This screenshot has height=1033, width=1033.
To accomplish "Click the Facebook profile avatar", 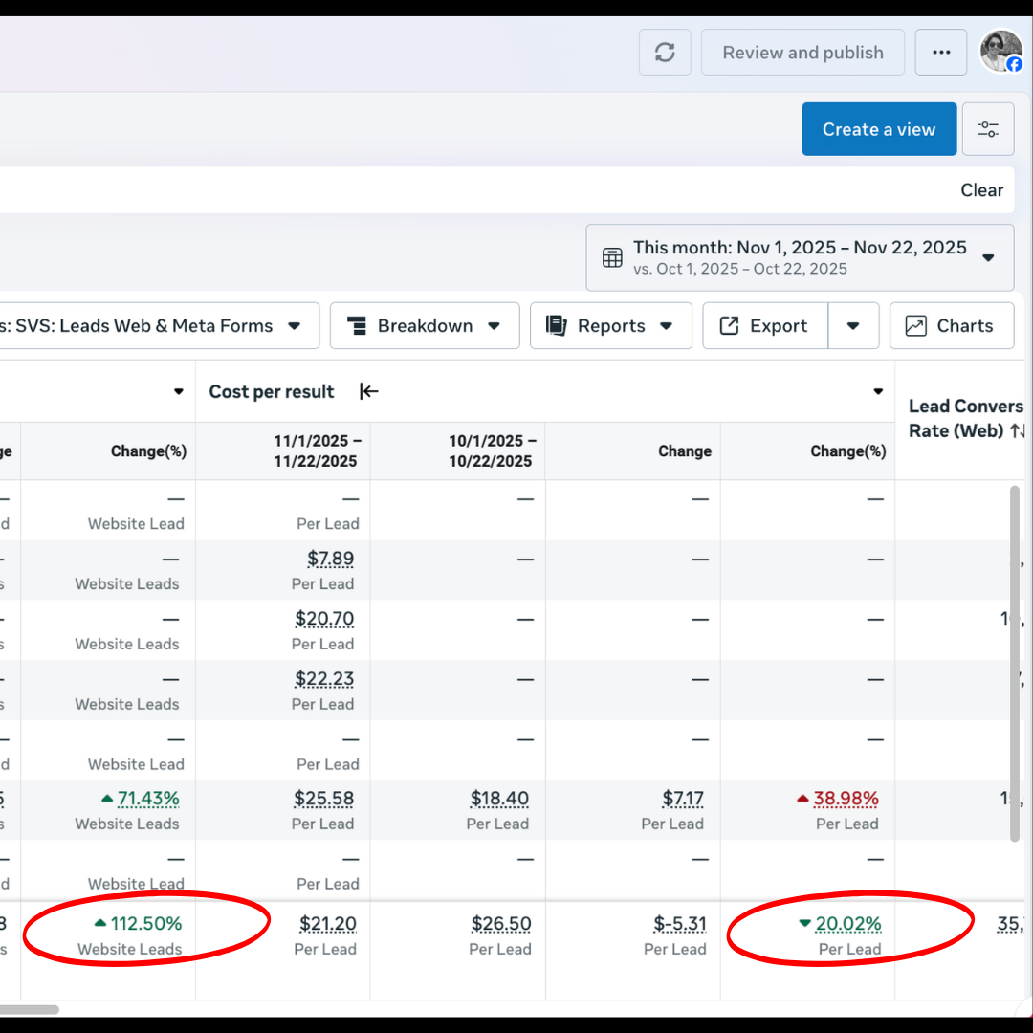I will tap(1000, 52).
